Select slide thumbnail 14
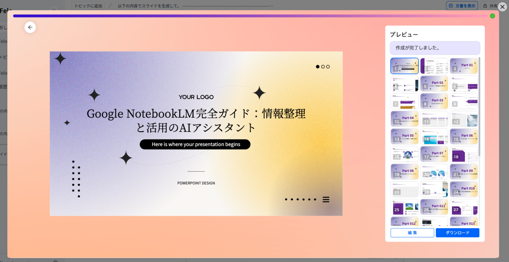 (x=434, y=137)
